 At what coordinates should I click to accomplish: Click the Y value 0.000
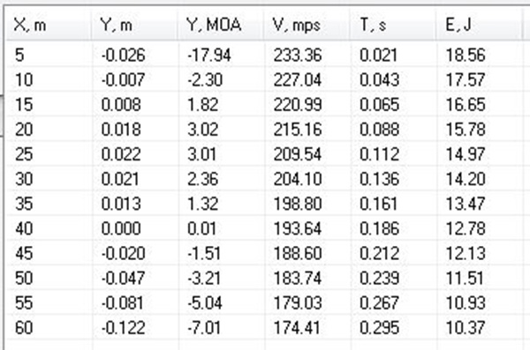[x=121, y=228]
